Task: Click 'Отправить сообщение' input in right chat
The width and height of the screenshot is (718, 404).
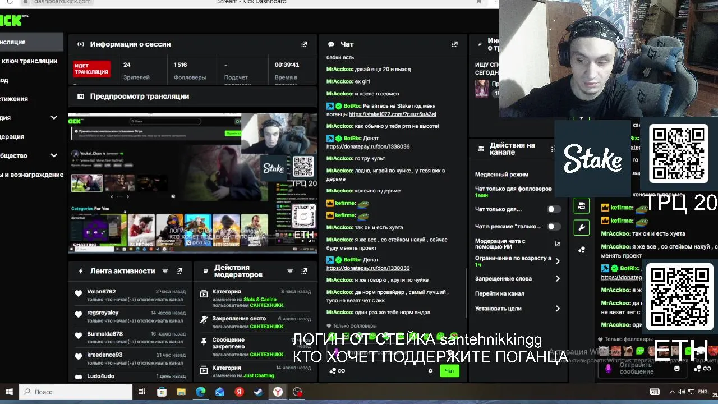Action: click(x=643, y=369)
